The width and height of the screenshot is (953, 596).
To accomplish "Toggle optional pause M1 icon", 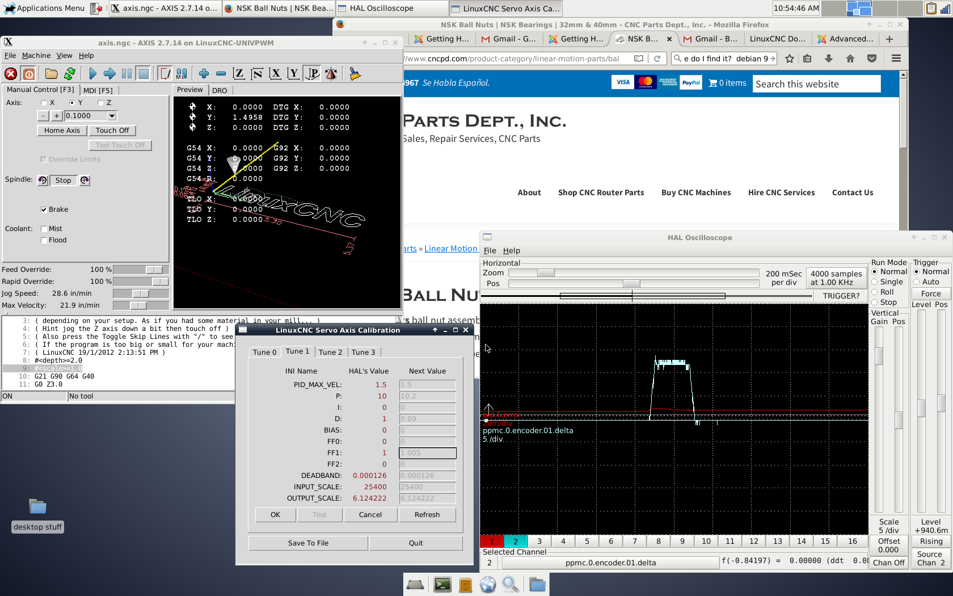I will (x=182, y=74).
